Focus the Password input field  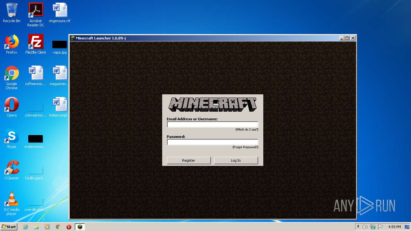[212, 142]
